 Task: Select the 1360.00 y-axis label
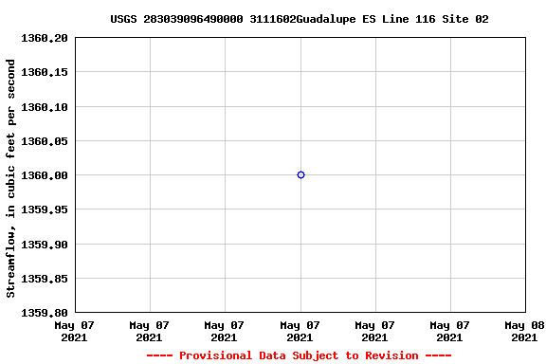tap(45, 175)
